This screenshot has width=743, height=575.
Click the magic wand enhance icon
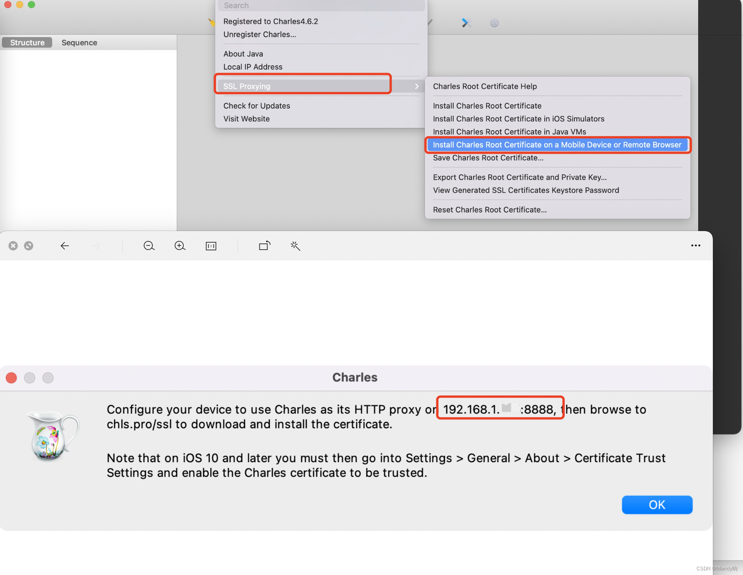point(295,246)
